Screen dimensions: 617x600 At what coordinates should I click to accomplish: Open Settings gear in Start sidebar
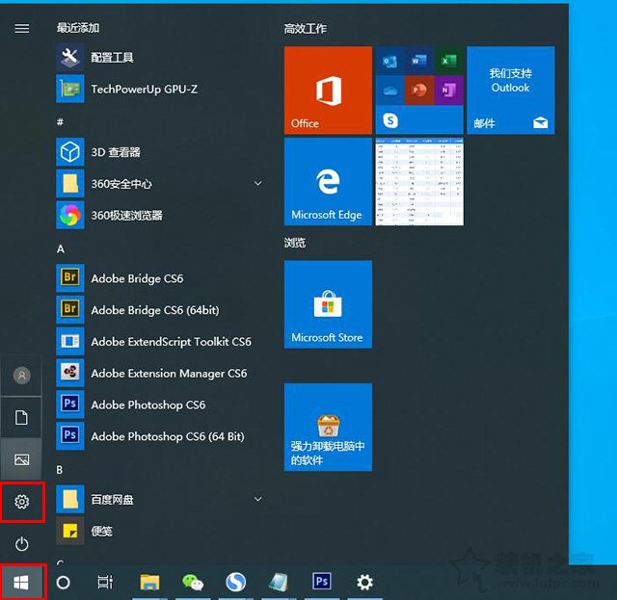[21, 502]
